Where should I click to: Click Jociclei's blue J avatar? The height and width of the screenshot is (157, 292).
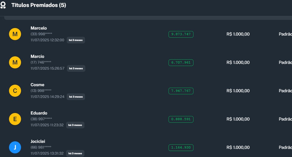[15, 147]
